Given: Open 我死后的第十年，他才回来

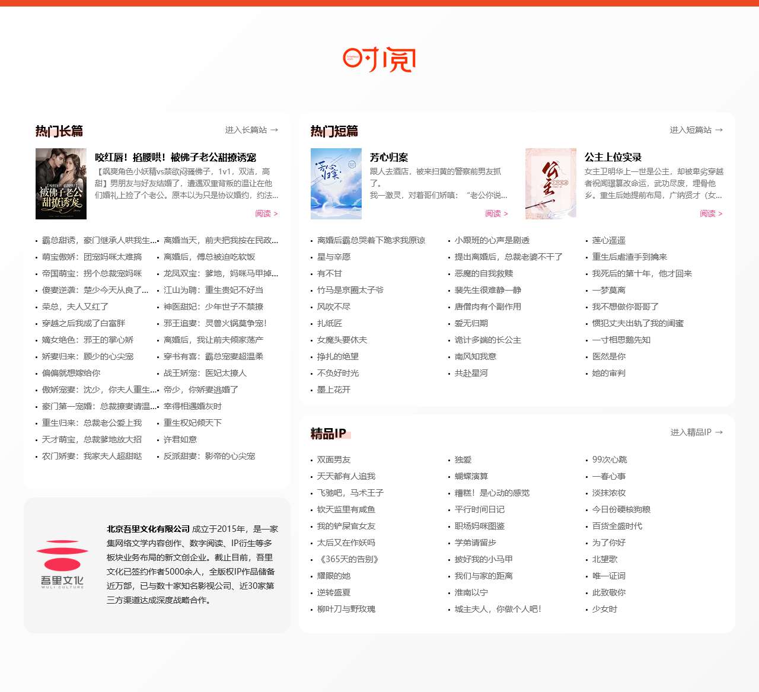Looking at the screenshot, I should coord(642,273).
